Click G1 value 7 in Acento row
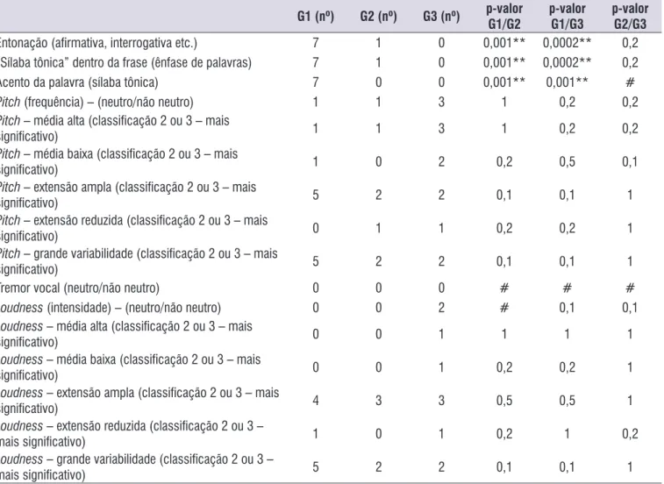This screenshot has height=484, width=664. [316, 82]
